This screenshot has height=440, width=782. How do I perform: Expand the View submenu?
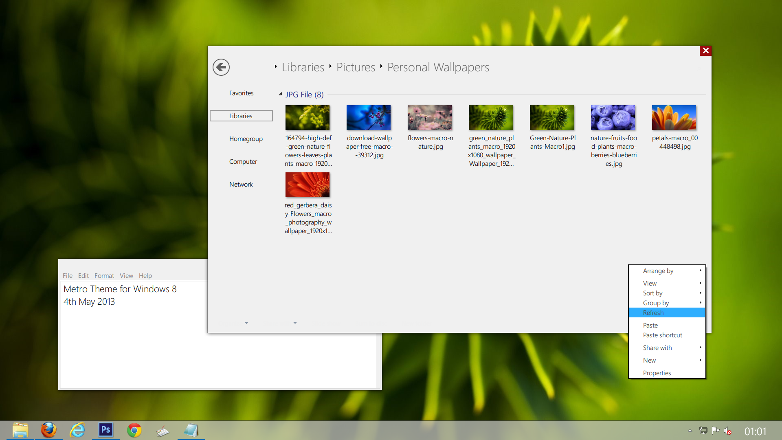pyautogui.click(x=667, y=283)
